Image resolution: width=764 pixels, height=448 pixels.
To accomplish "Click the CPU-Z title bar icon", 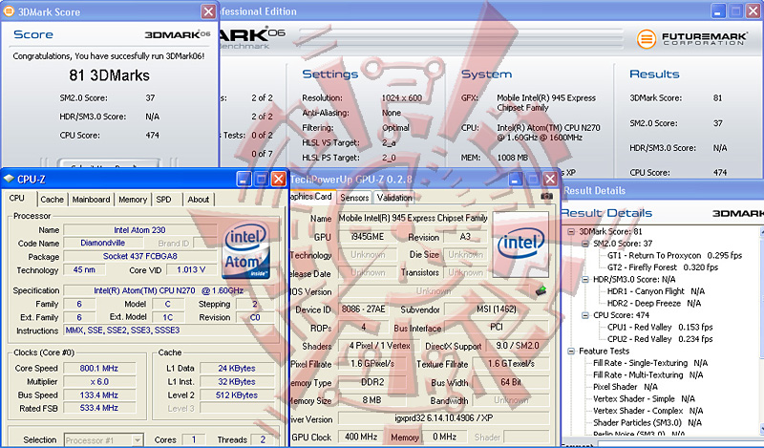I will tap(9, 179).
